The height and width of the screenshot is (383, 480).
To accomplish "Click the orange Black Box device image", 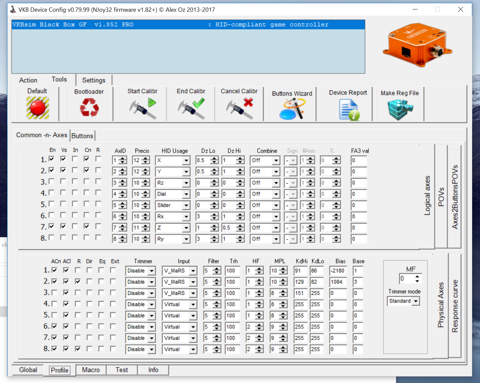I will (x=418, y=45).
